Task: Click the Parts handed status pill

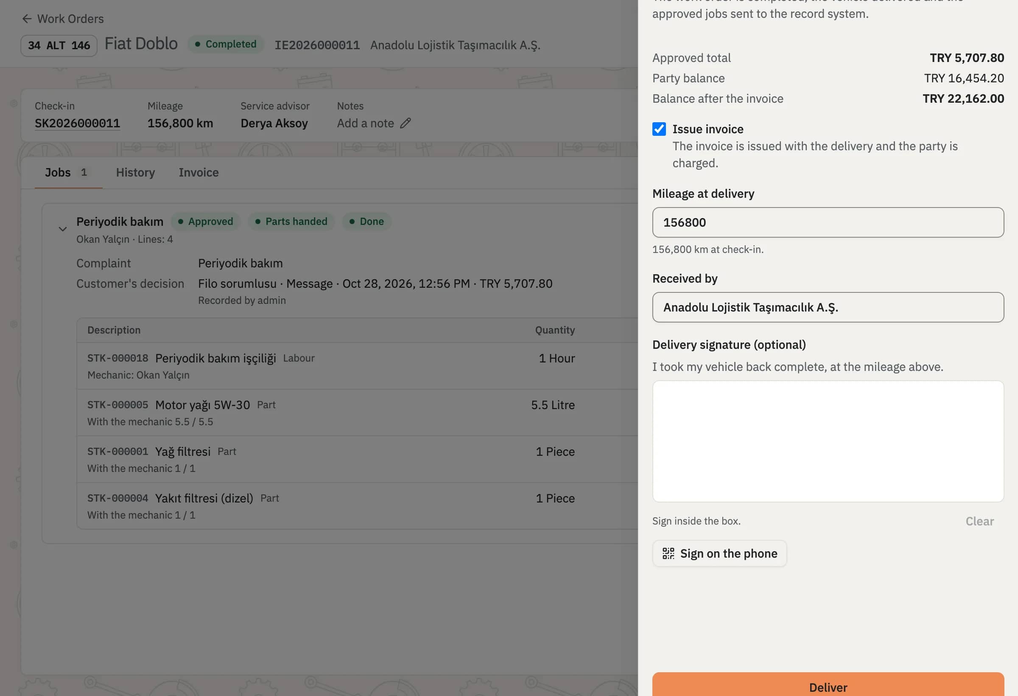Action: coord(291,222)
